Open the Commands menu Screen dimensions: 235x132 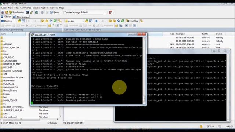(x=26, y=8)
